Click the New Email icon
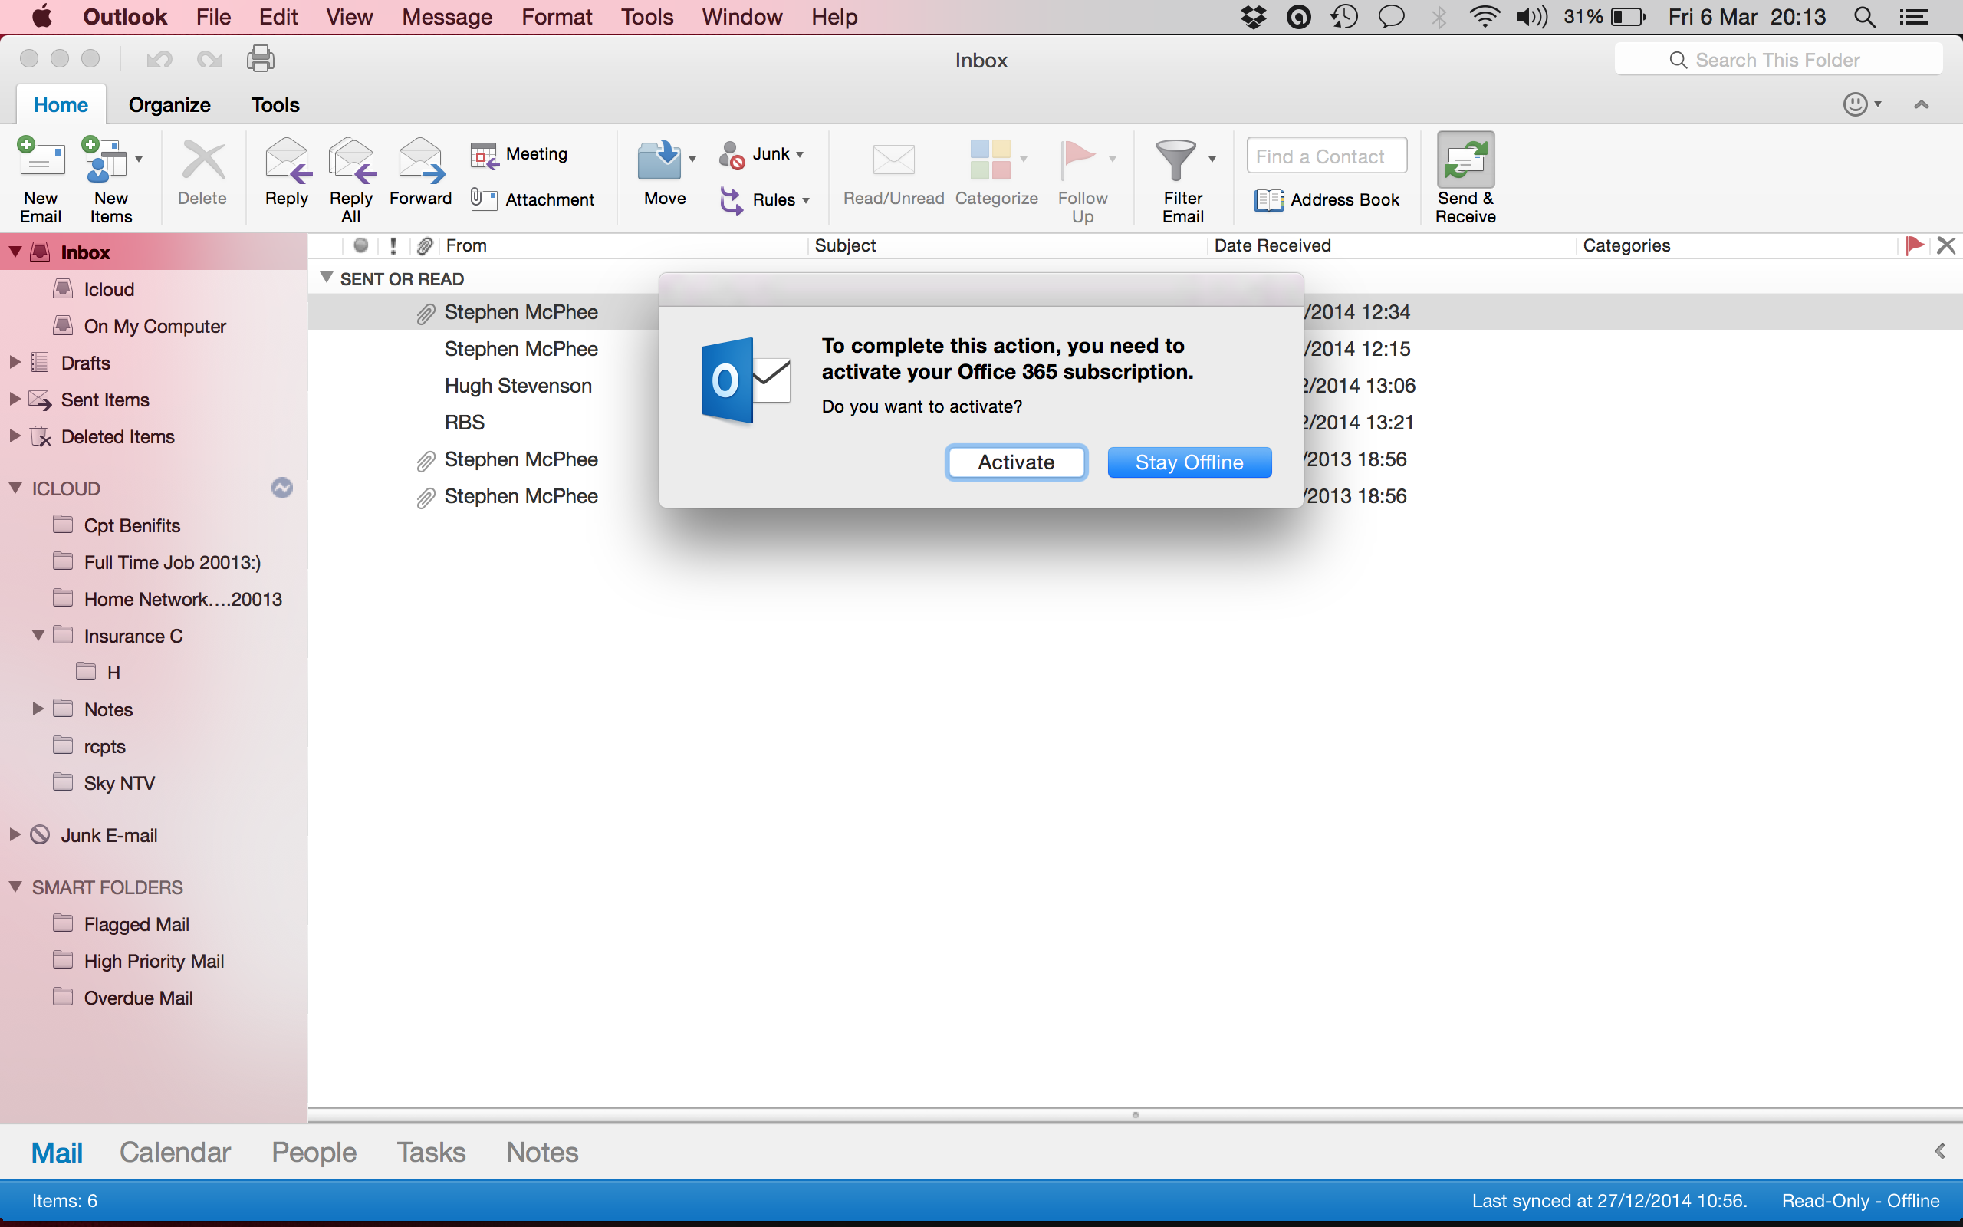1963x1227 pixels. pos(41,156)
